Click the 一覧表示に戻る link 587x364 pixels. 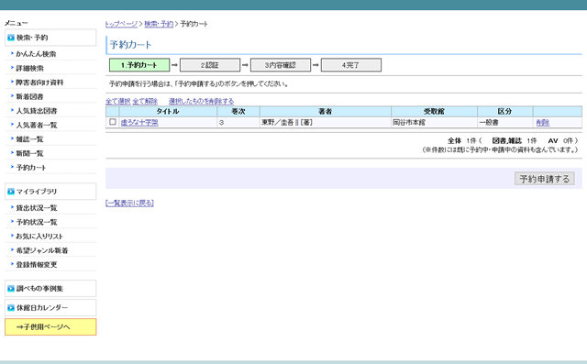pyautogui.click(x=129, y=204)
